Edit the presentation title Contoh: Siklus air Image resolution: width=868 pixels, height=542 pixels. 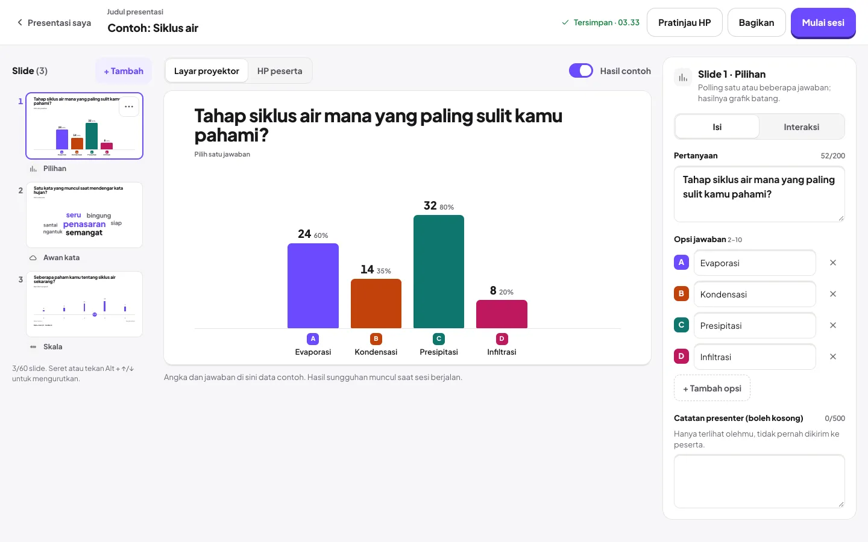153,28
